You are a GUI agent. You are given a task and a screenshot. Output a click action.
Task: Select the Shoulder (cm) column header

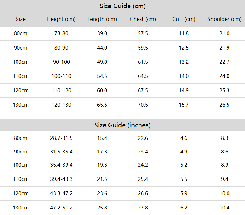coord(225,19)
